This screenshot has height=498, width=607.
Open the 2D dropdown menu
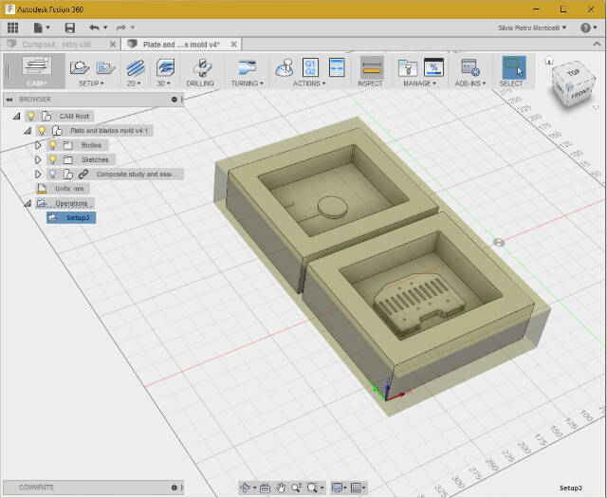(134, 83)
